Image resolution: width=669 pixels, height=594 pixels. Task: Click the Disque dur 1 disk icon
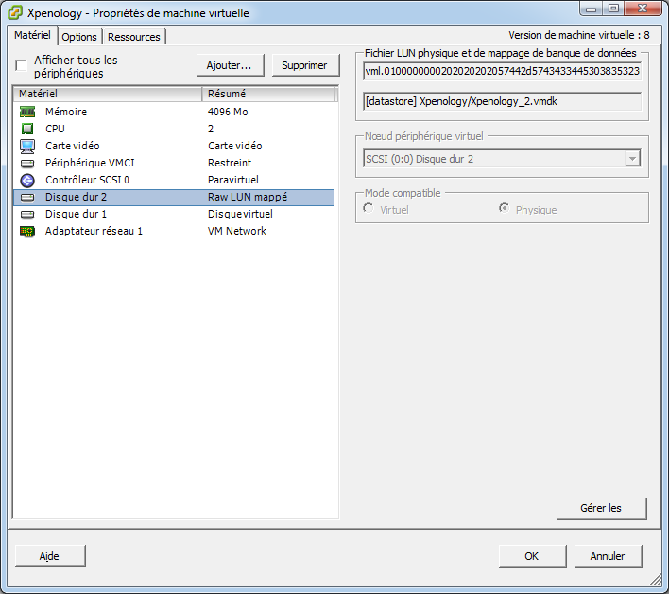point(27,215)
